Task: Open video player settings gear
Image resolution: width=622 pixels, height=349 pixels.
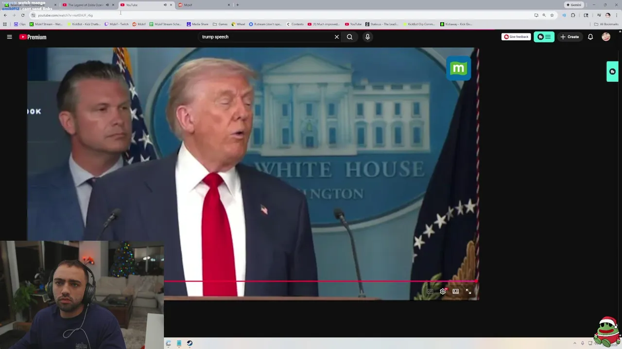Action: 443,291
